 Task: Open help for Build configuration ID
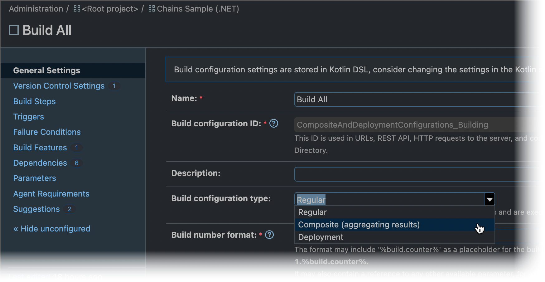click(x=274, y=124)
